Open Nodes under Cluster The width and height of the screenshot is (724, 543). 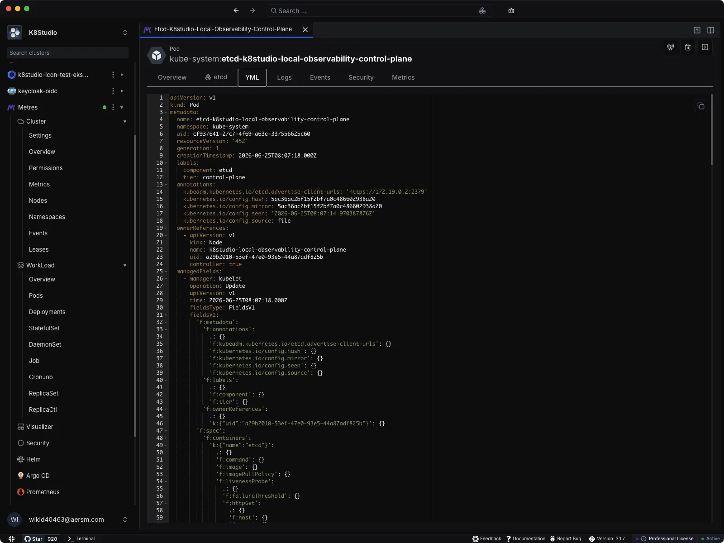[x=38, y=200]
